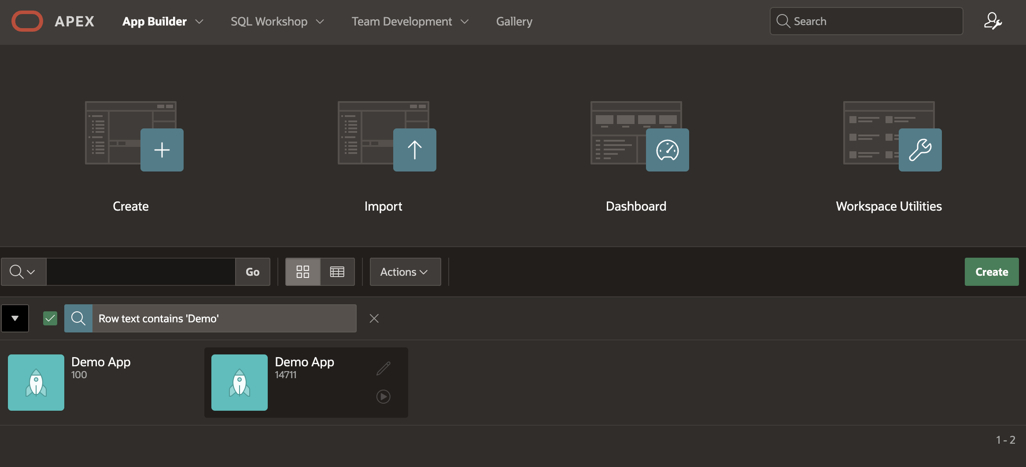Click the Go search button
The width and height of the screenshot is (1026, 467).
(x=253, y=272)
